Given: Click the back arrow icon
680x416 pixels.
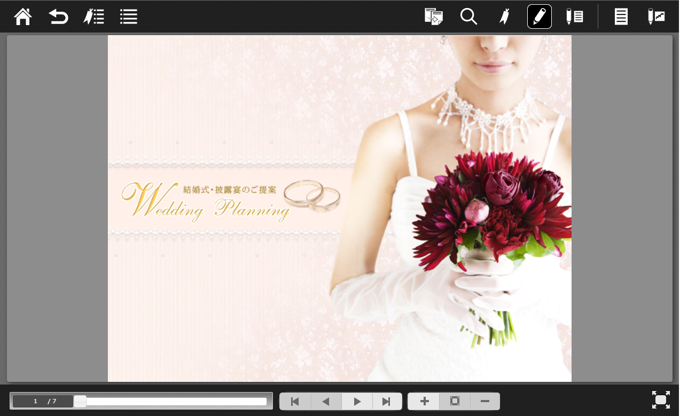Looking at the screenshot, I should point(58,17).
